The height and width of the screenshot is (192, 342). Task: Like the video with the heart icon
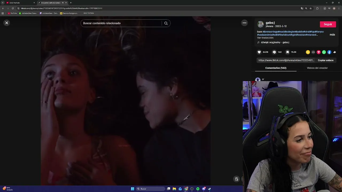[259, 52]
